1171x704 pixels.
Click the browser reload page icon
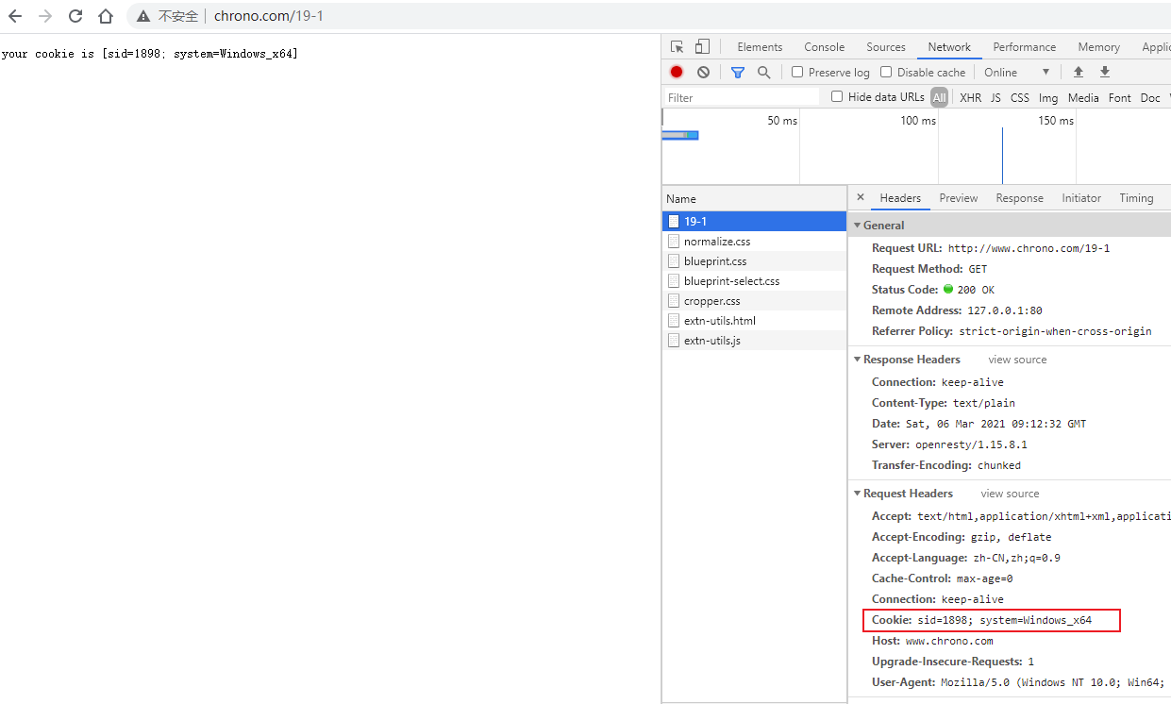tap(75, 16)
